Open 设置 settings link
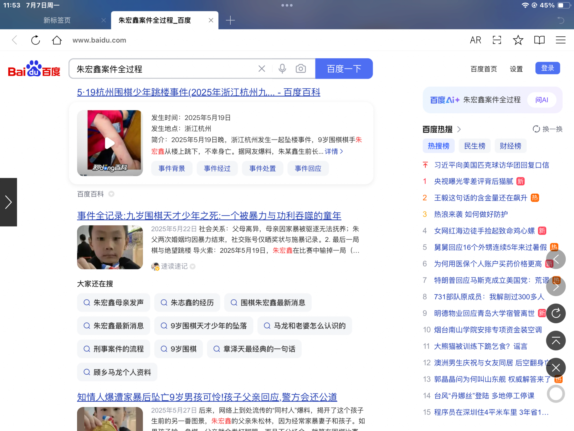The height and width of the screenshot is (431, 574). (x=516, y=69)
